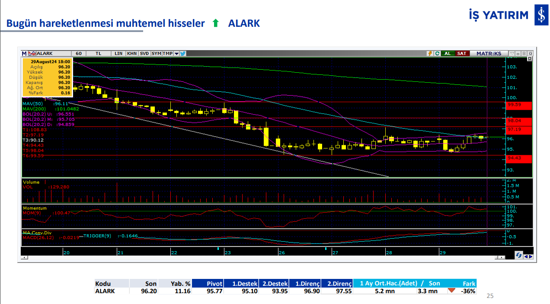Open the chart type icon beside ALARK
This screenshot has height=304, width=550.
(32, 54)
